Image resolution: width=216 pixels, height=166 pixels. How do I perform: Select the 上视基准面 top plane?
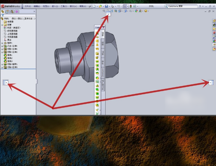coord(11,34)
